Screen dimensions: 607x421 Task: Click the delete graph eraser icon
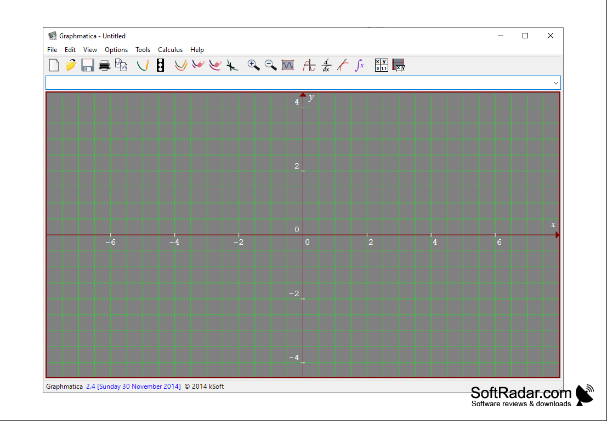click(215, 65)
